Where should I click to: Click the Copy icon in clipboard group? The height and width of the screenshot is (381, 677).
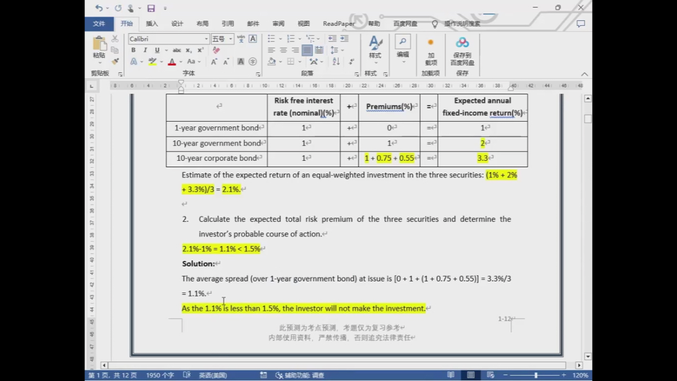point(115,50)
